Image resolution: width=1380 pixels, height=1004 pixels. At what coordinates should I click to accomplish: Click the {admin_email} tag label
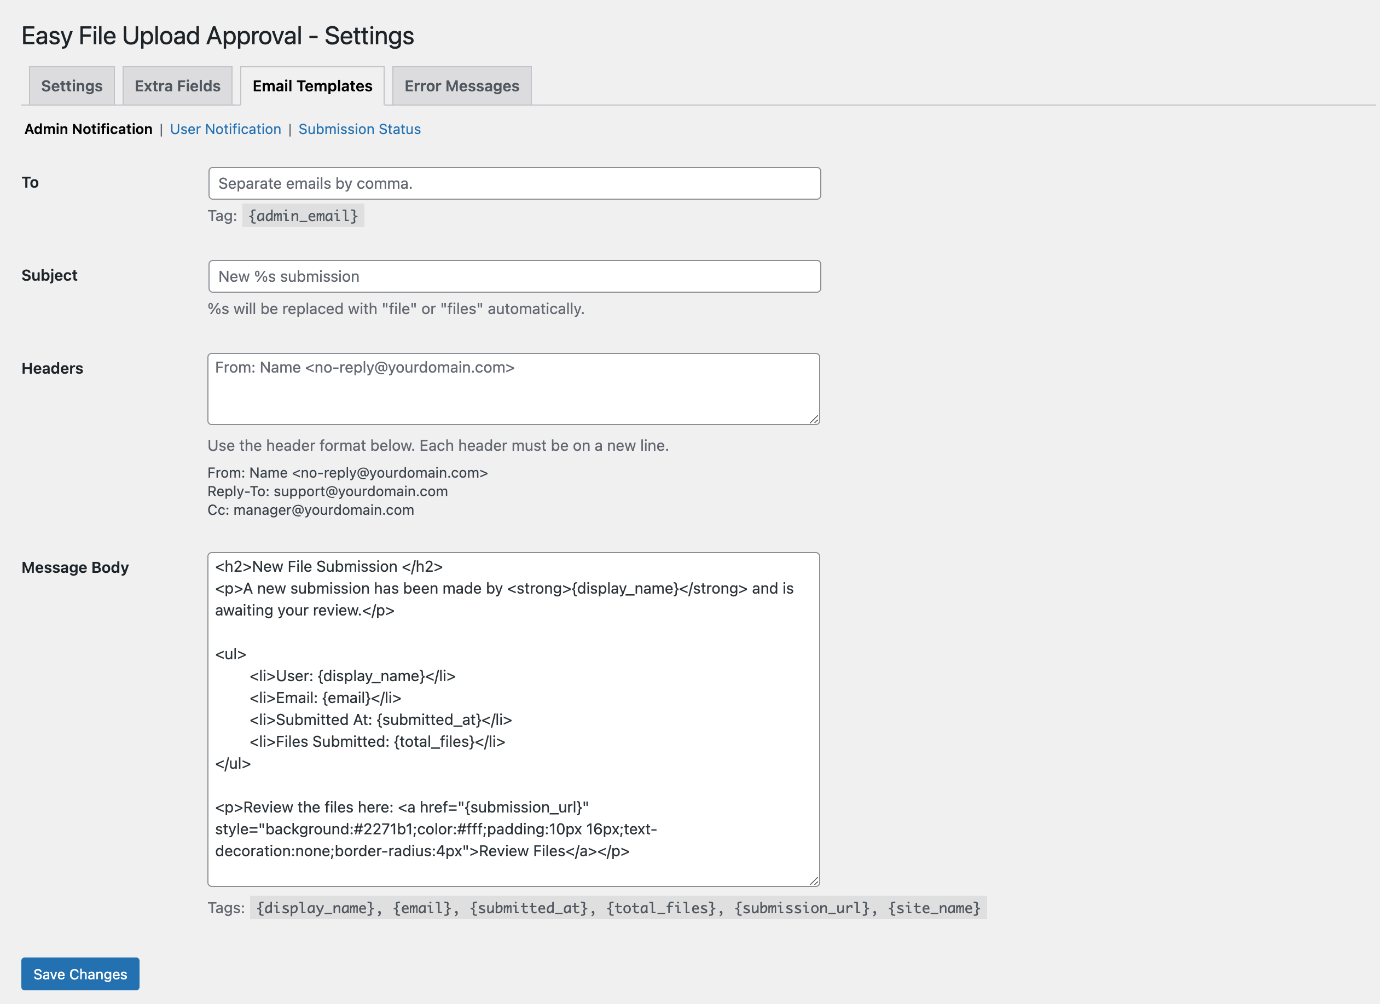point(304,215)
